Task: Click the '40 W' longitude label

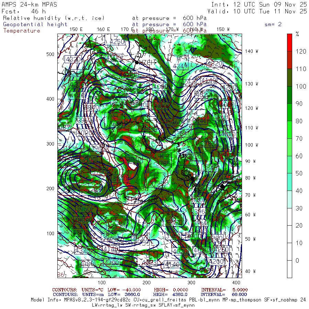Action: [x=250, y=271]
